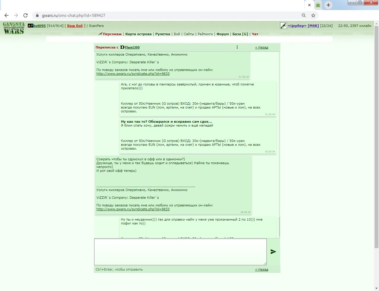Reload the page
Screen dimensions: 379x291
(25, 15)
